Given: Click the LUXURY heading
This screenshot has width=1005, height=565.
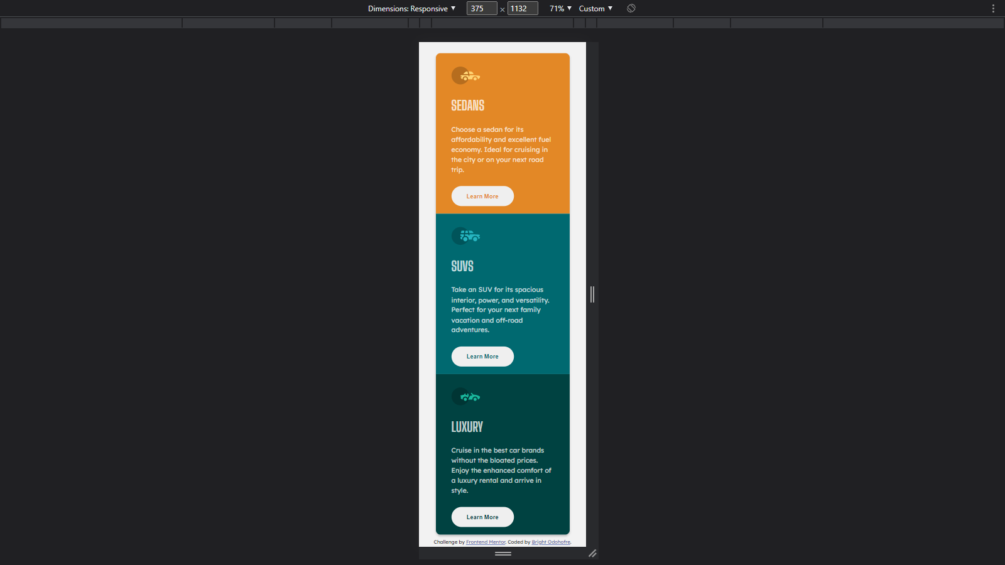Looking at the screenshot, I should (467, 427).
